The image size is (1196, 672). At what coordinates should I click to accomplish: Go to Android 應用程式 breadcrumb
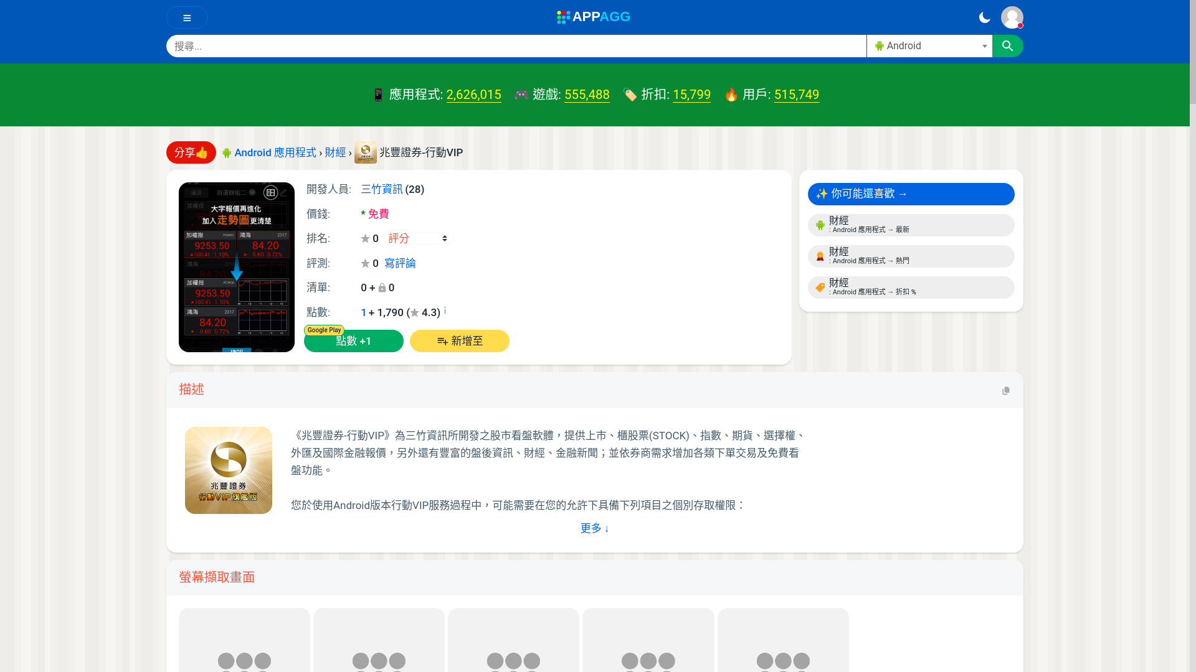click(275, 152)
